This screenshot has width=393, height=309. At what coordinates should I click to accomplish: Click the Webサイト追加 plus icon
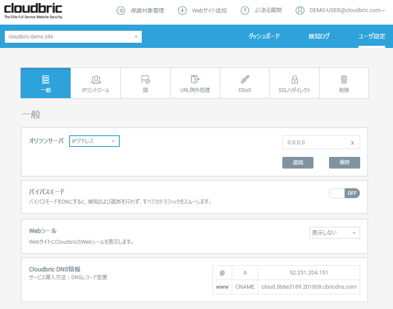tap(182, 10)
